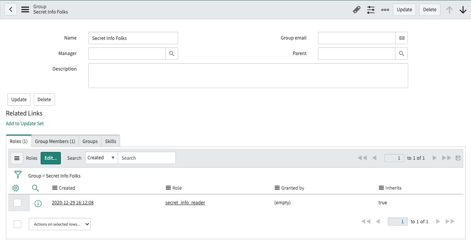This screenshot has height=245, width=471.
Task: Open the personalize form icon
Action: (x=371, y=9)
